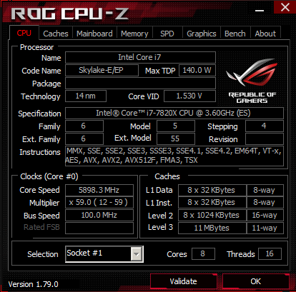Open the Socket #1 selection dropdown arrow
The image size is (296, 292).
[137, 254]
